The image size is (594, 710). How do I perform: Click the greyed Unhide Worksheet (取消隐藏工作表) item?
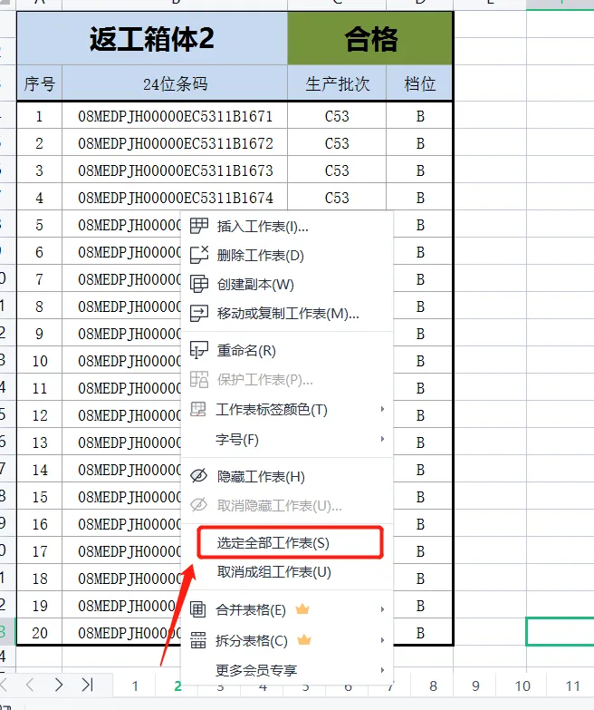(287, 505)
